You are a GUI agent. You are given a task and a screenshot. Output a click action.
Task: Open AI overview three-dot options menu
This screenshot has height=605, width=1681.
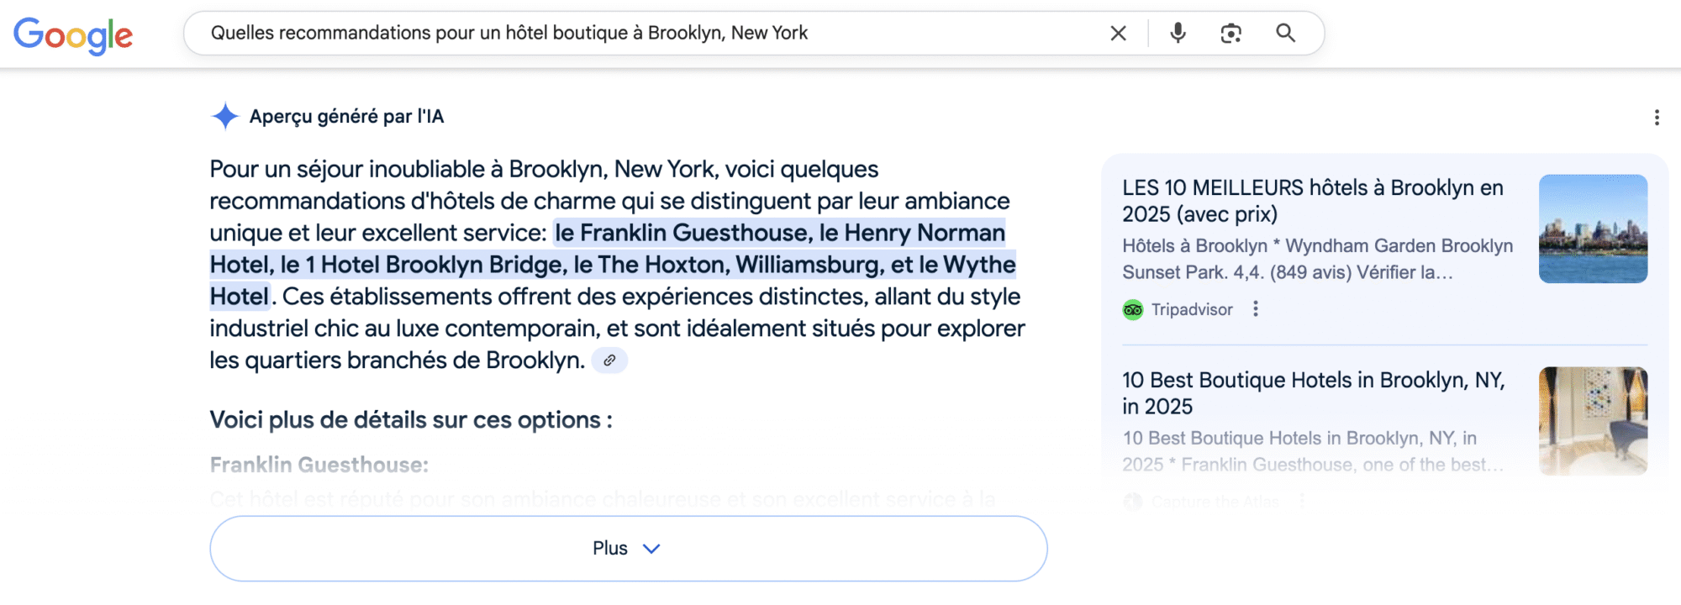pos(1657,118)
